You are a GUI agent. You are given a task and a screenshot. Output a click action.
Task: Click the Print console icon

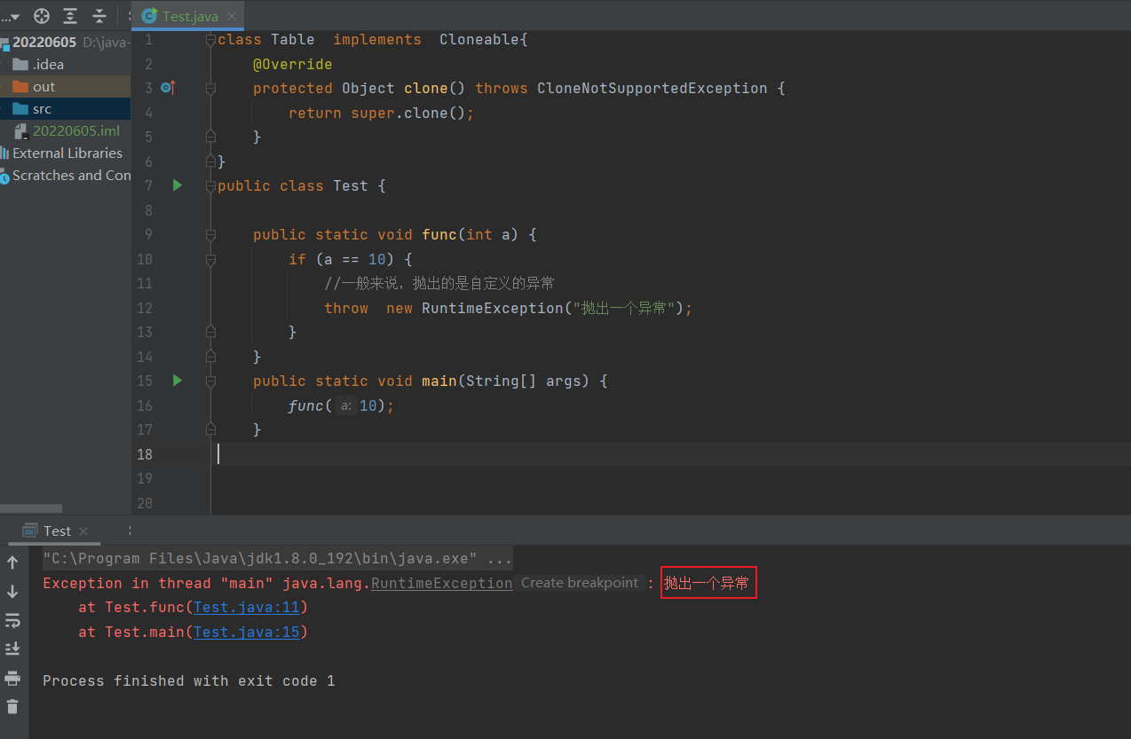(12, 678)
